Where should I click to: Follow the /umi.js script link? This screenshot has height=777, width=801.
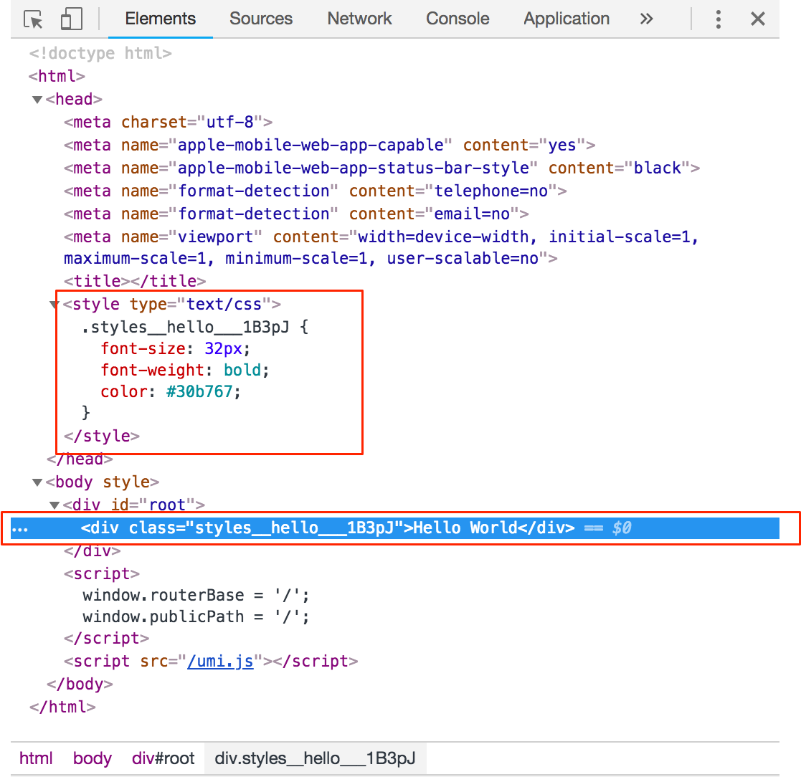(x=220, y=662)
